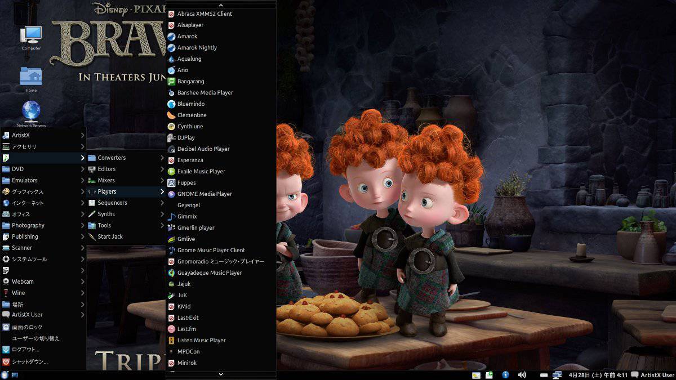Expand the Converters submenu arrow
The width and height of the screenshot is (676, 380).
click(x=162, y=158)
